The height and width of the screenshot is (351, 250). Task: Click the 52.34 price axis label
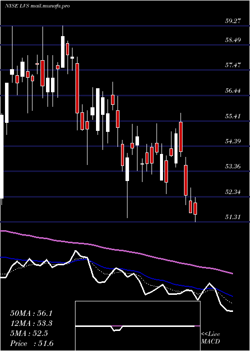pos(232,192)
